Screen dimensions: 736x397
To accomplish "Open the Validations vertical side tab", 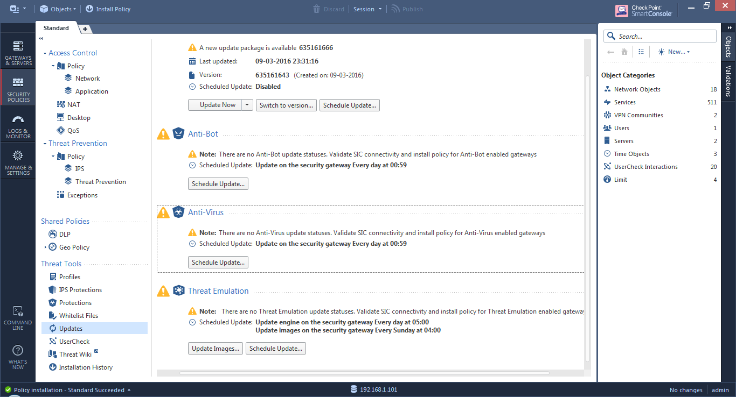I will 728,81.
